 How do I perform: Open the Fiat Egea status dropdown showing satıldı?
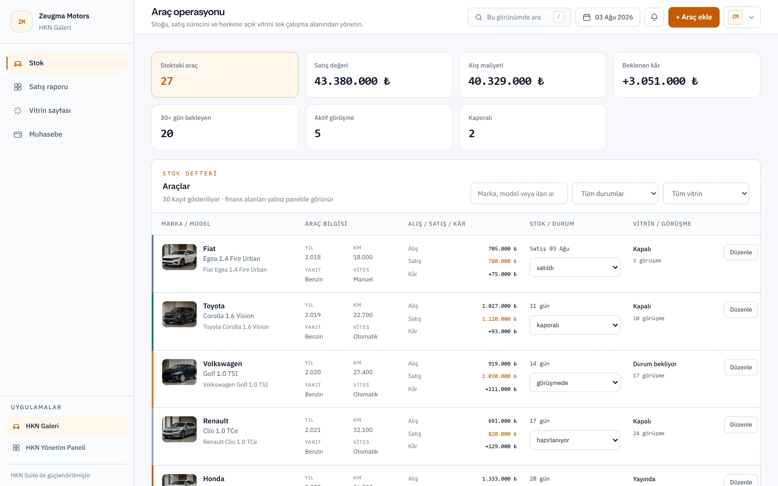[x=575, y=267]
